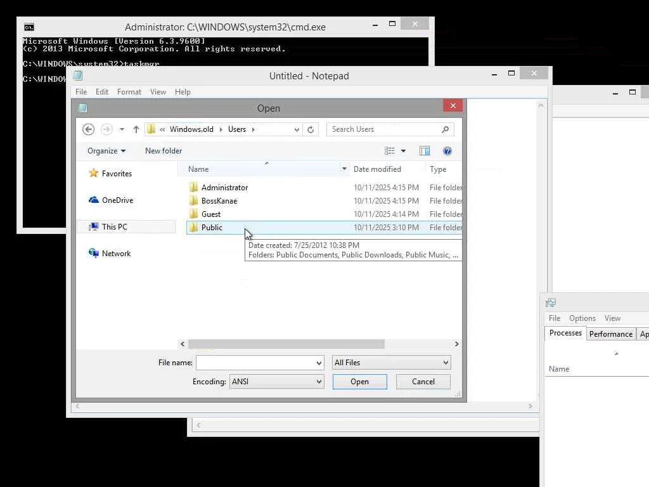Click Task Manager Name column header
Image resolution: width=649 pixels, height=487 pixels.
coord(559,369)
